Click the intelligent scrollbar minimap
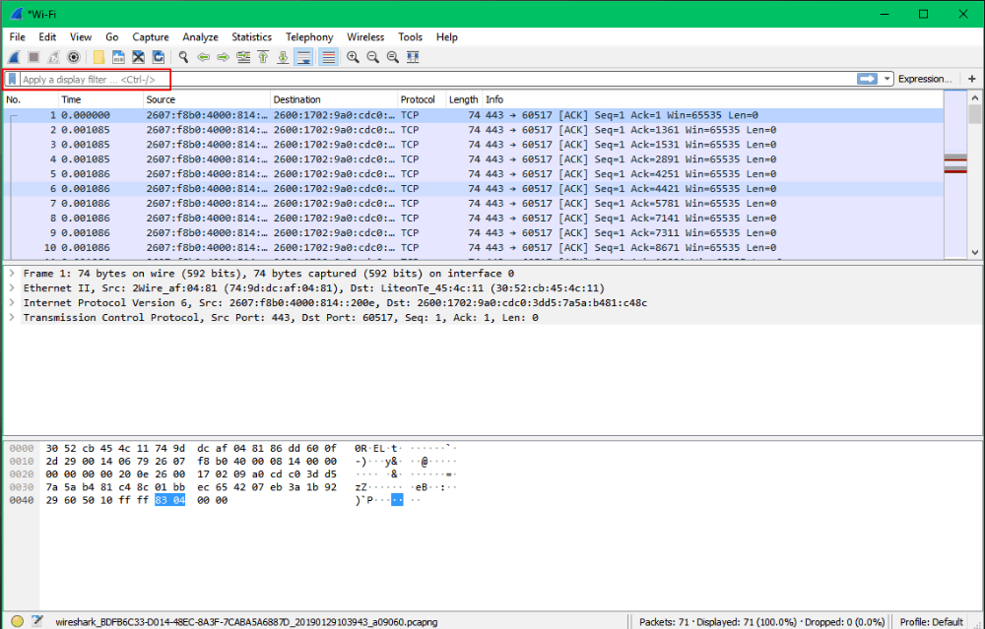The width and height of the screenshot is (985, 629). 955,174
